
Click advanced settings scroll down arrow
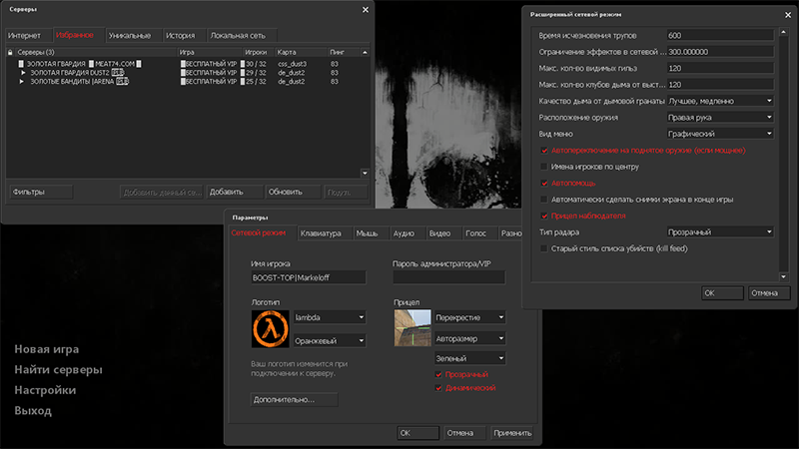[x=784, y=277]
